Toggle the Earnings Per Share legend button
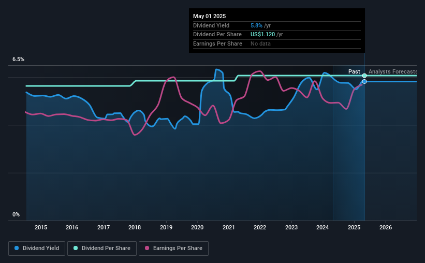 (x=173, y=249)
